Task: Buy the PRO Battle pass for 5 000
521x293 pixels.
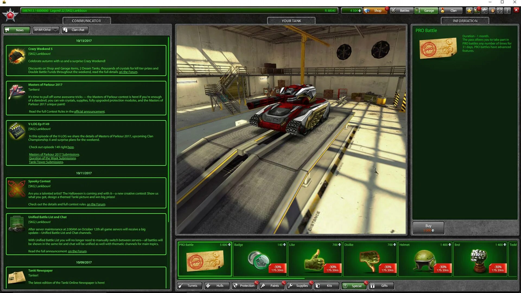Action: point(428,228)
